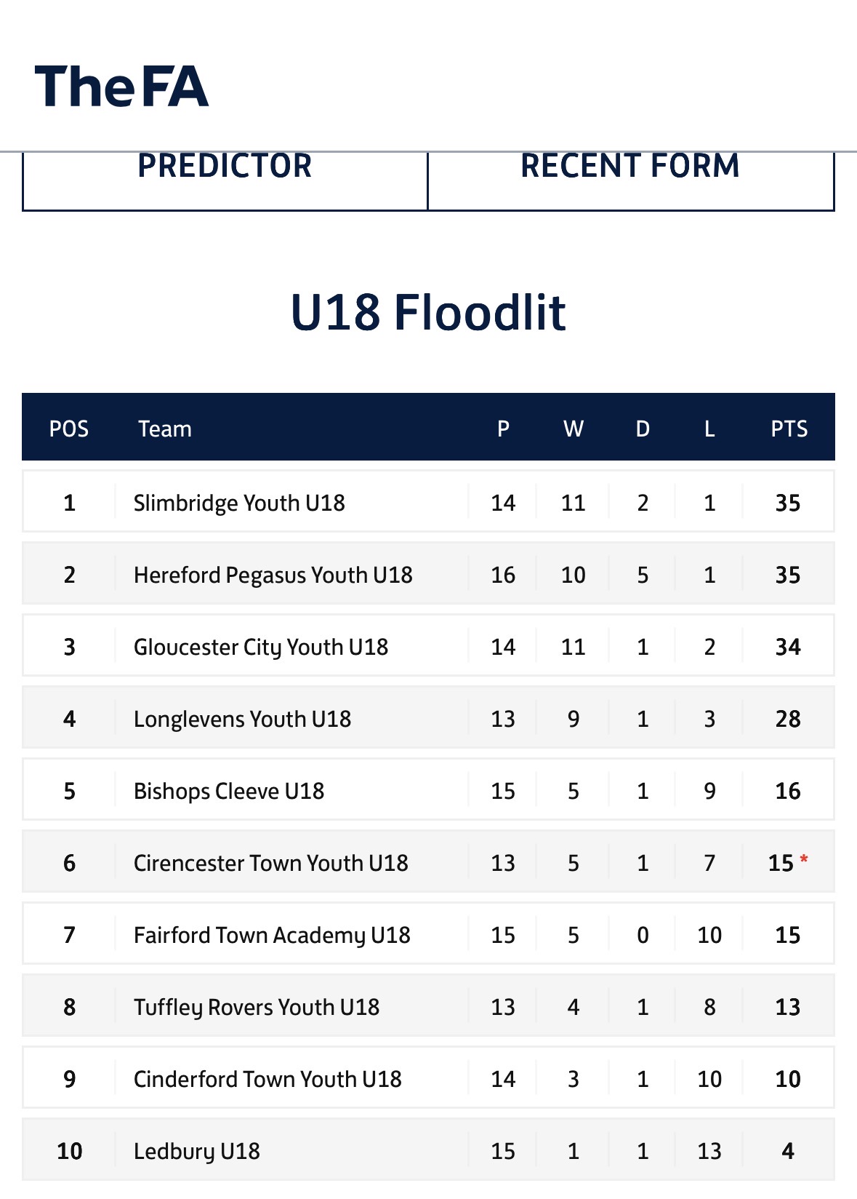
Task: Click Ledbury U18 team name
Action: click(196, 1151)
